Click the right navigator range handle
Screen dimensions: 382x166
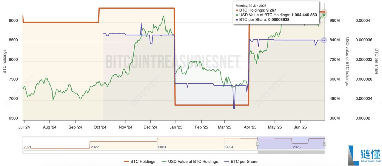coord(325,143)
